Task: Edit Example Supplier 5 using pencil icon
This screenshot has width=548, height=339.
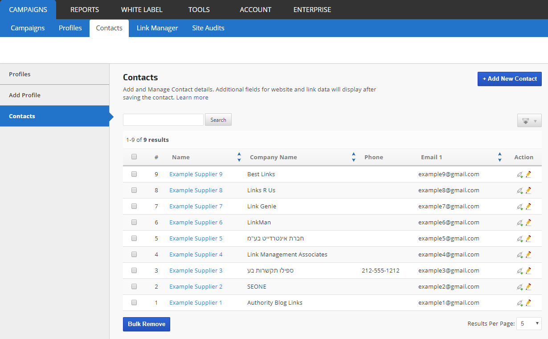Action: pyautogui.click(x=528, y=239)
